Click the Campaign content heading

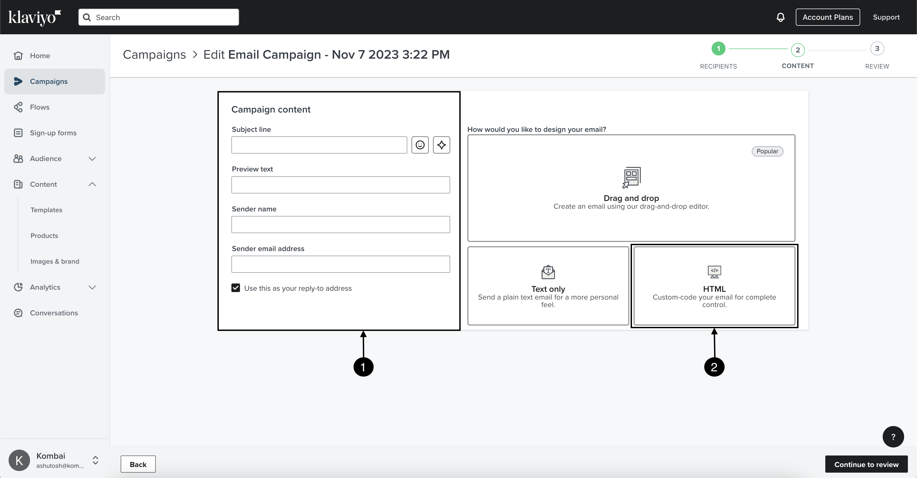tap(271, 109)
